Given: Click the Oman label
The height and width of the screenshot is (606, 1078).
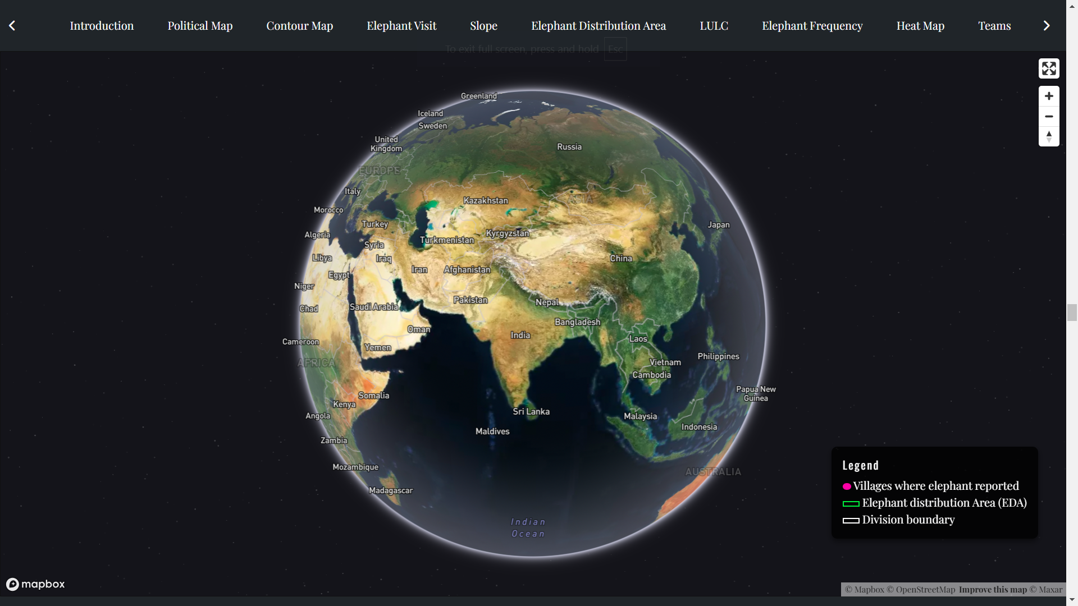Looking at the screenshot, I should point(419,329).
